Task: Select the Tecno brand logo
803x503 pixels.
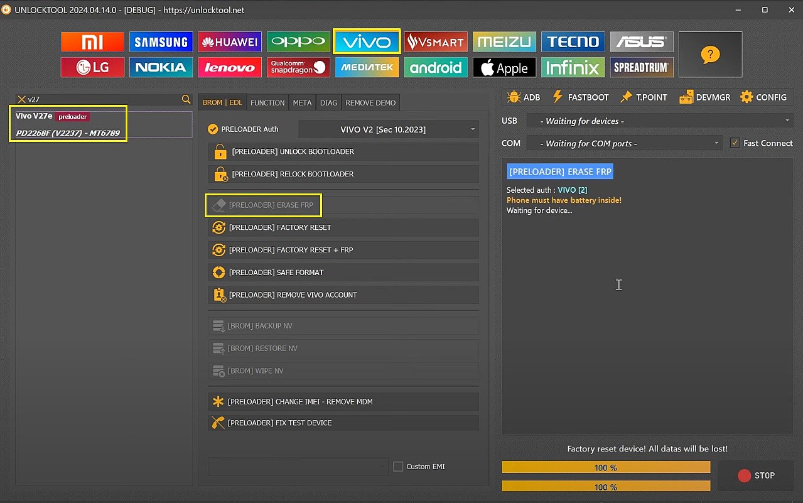Action: (x=573, y=42)
